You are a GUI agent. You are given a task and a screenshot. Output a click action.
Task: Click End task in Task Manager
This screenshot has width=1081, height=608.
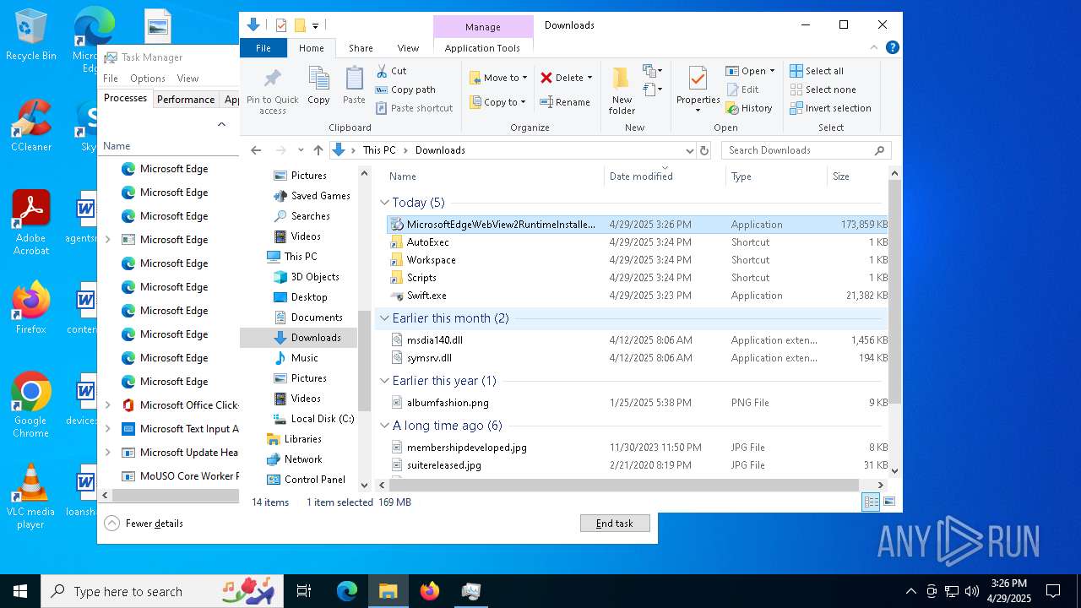click(x=615, y=524)
